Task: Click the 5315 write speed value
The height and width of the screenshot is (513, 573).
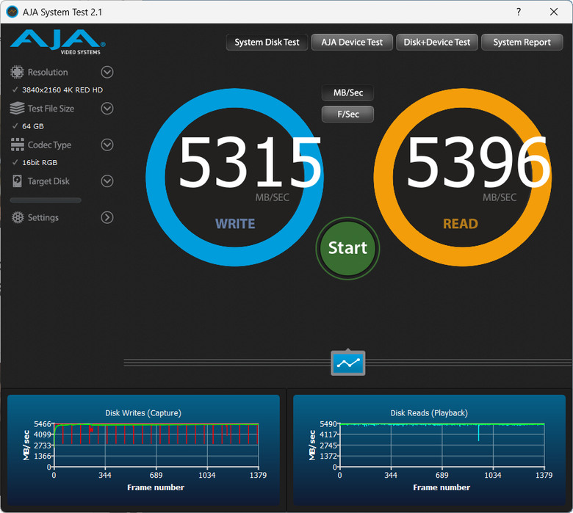Action: (x=250, y=162)
